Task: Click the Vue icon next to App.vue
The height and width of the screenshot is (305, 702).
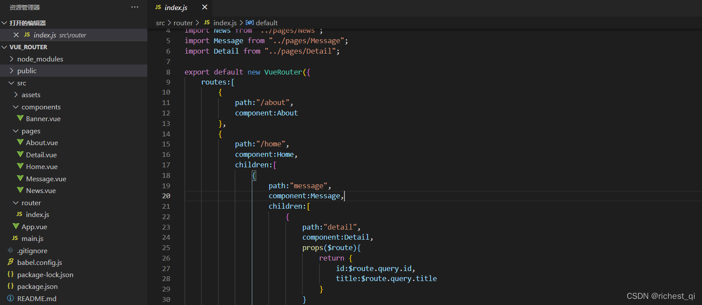Action: (16, 226)
